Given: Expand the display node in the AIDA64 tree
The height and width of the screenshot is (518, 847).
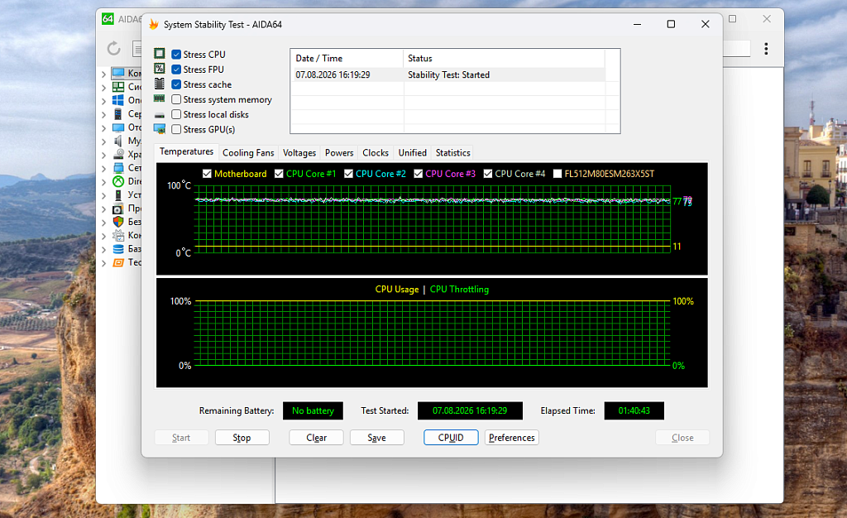Looking at the screenshot, I should (103, 127).
